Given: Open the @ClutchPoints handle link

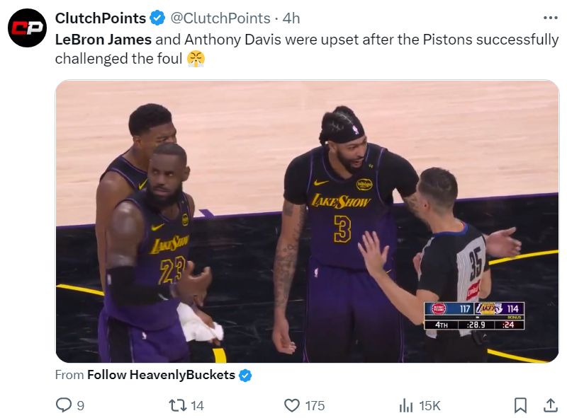Looking at the screenshot, I should coord(221,18).
